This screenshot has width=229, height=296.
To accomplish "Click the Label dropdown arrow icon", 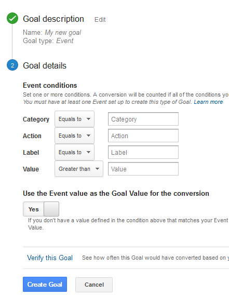I will point(88,152).
